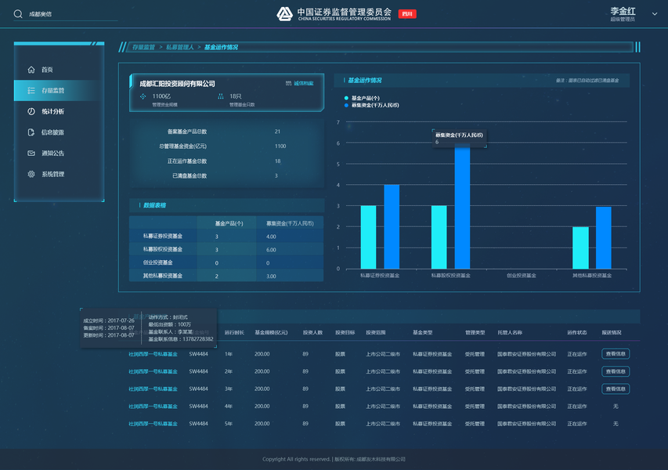Click the 基金规模(亿元) column header
This screenshot has height=470, width=668.
[271, 332]
